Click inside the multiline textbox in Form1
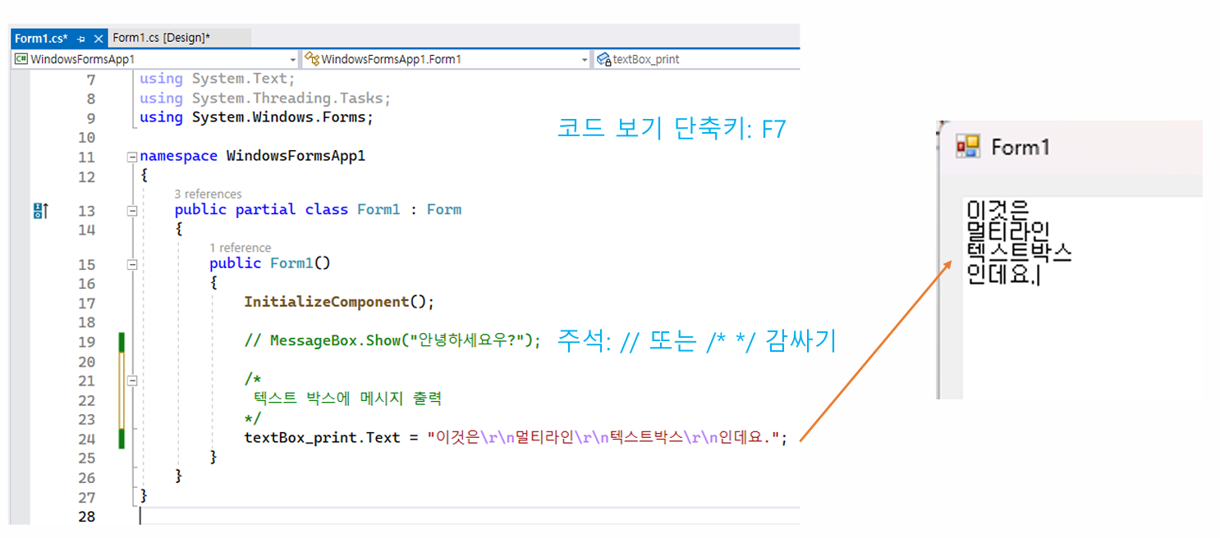Viewport: 1220px width, 538px height. point(1082,298)
